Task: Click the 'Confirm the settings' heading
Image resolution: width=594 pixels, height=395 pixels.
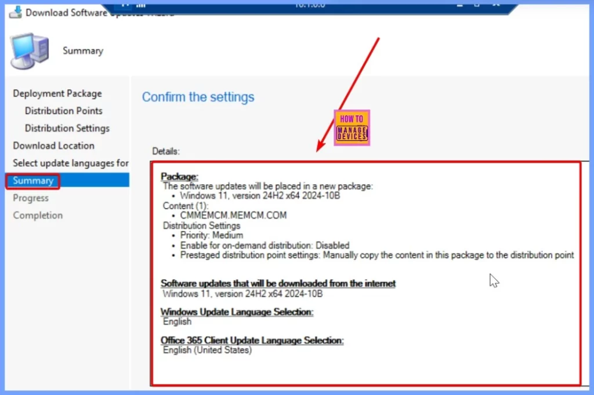Action: click(198, 97)
